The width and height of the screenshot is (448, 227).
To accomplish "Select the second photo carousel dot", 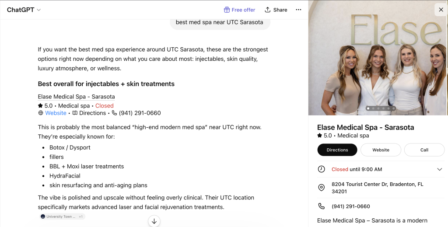I will click(373, 108).
